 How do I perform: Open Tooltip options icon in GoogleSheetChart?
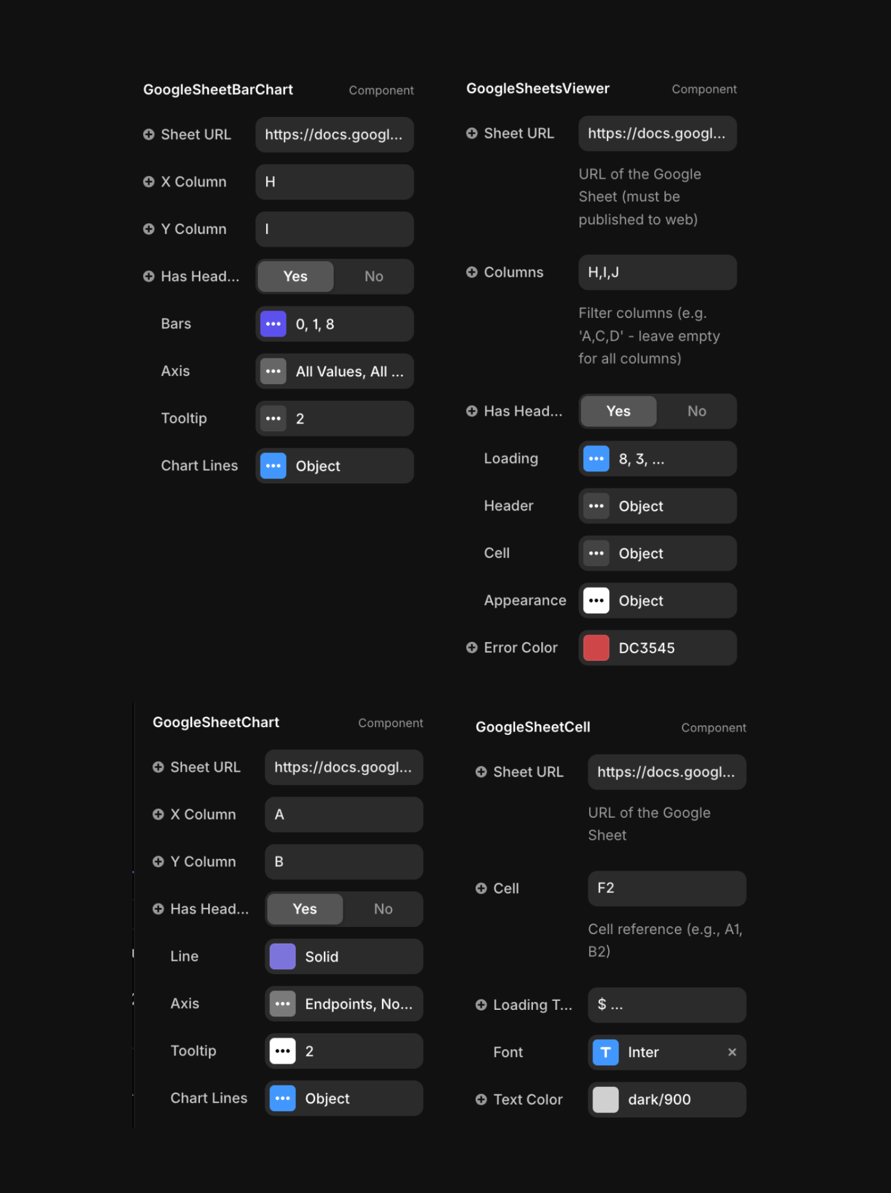click(x=282, y=1051)
